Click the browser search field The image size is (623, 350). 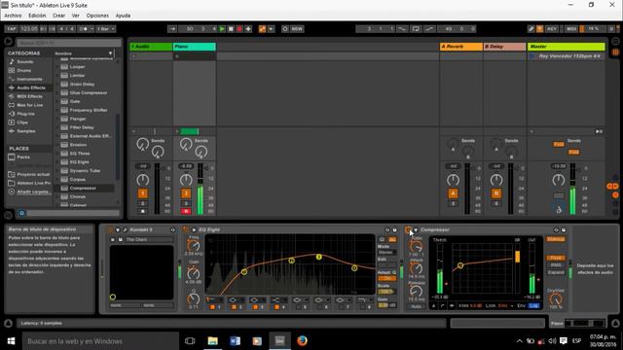point(69,43)
